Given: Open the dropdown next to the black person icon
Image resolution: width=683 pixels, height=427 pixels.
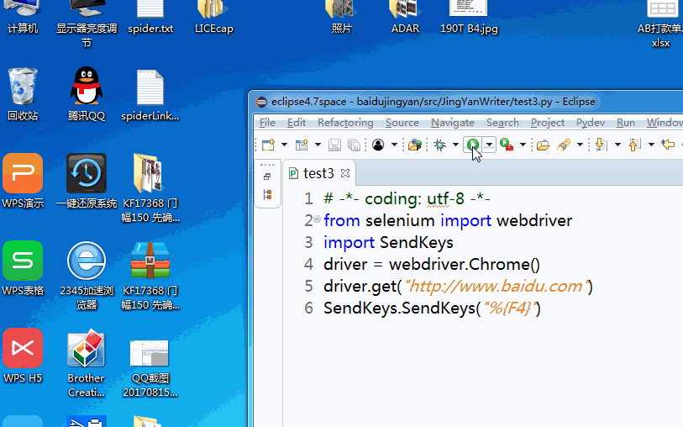Looking at the screenshot, I should [394, 145].
